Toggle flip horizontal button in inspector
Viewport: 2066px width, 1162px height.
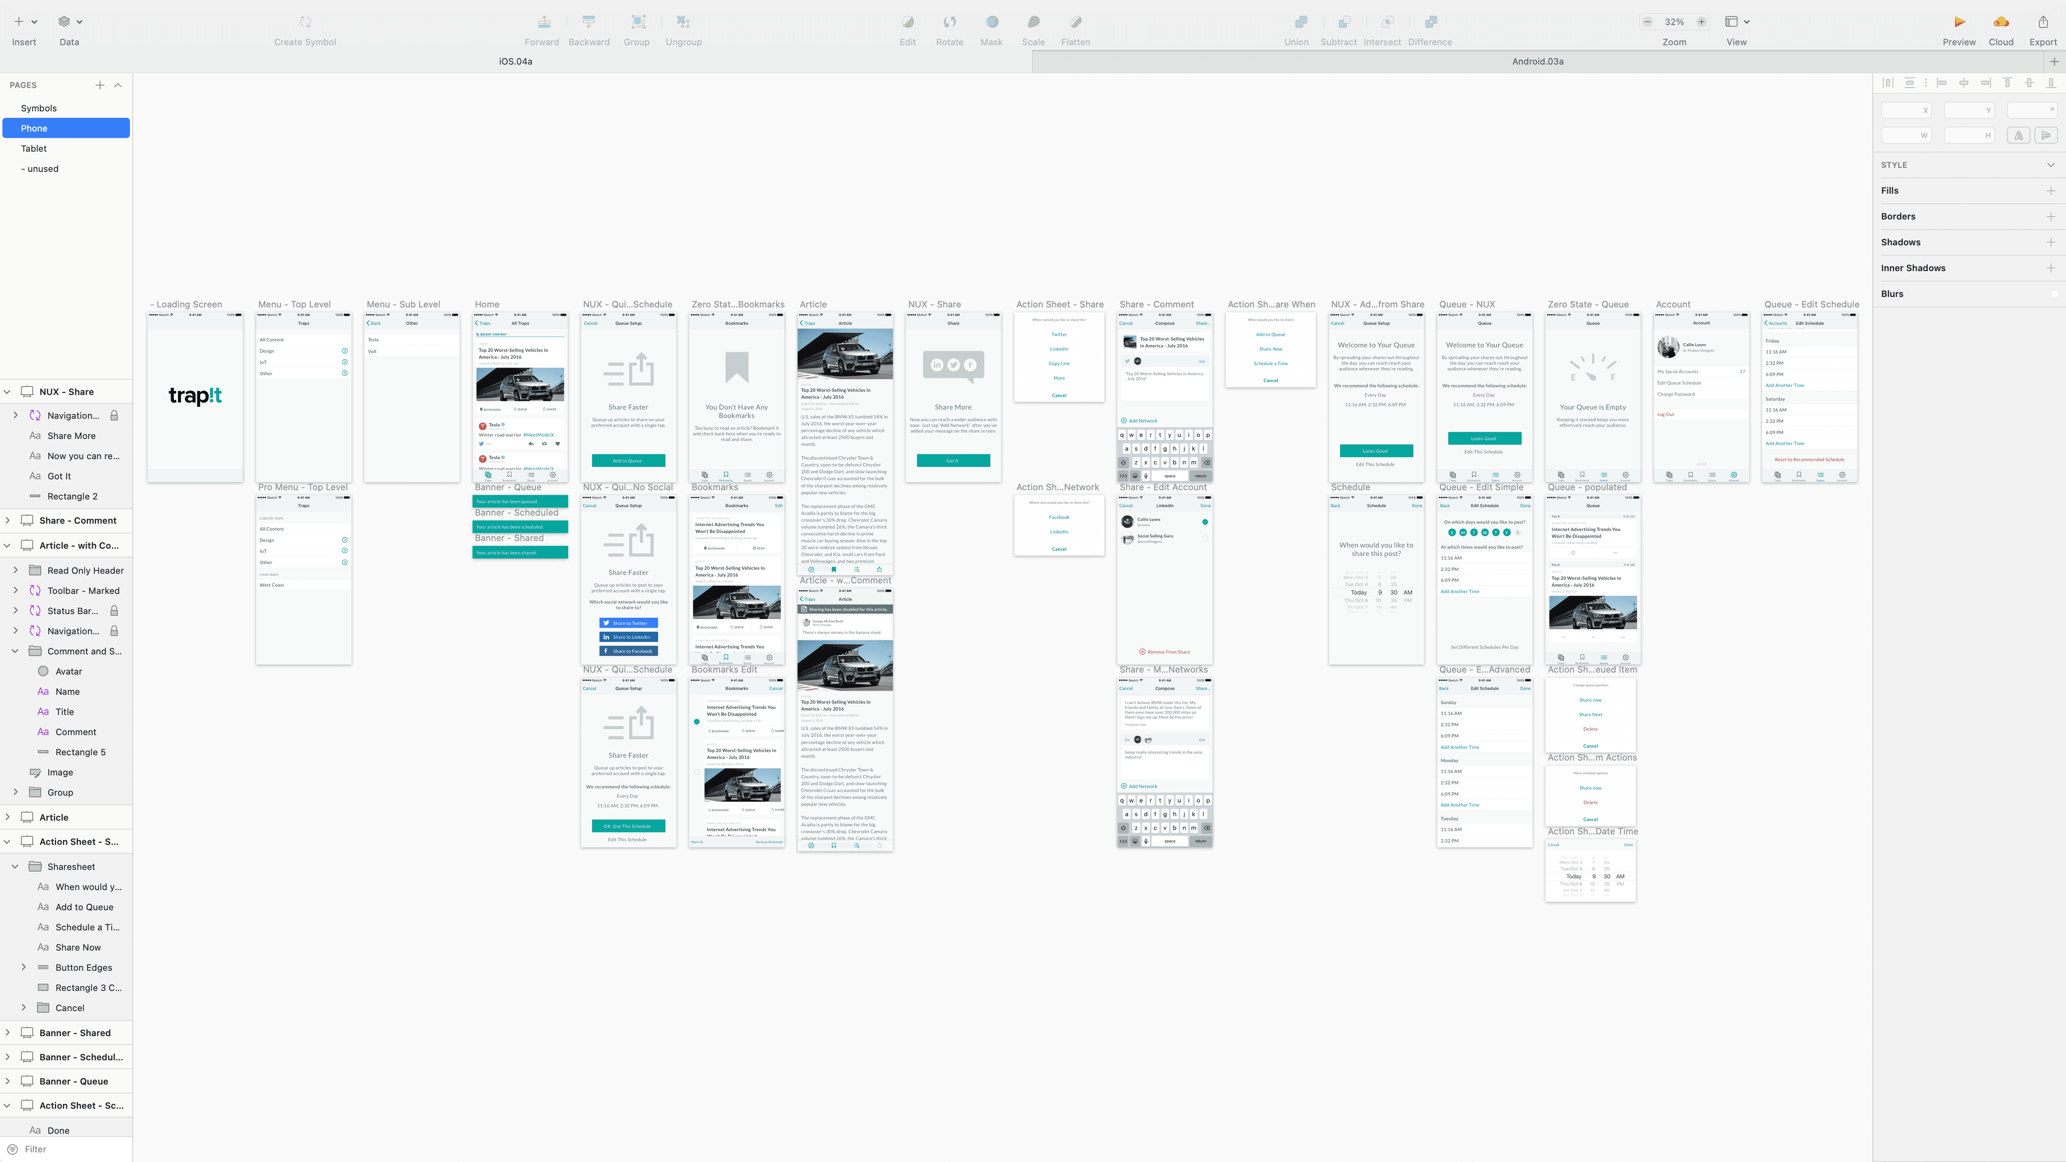[2019, 136]
